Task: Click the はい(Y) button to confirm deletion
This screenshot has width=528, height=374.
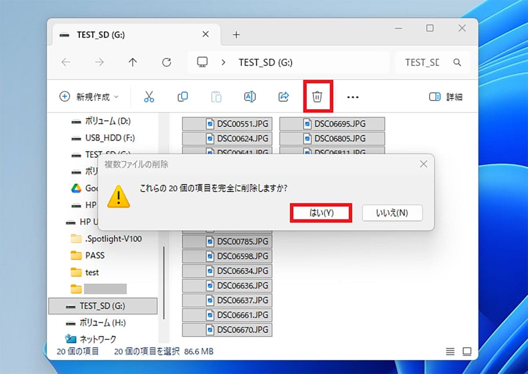Action: click(x=321, y=213)
